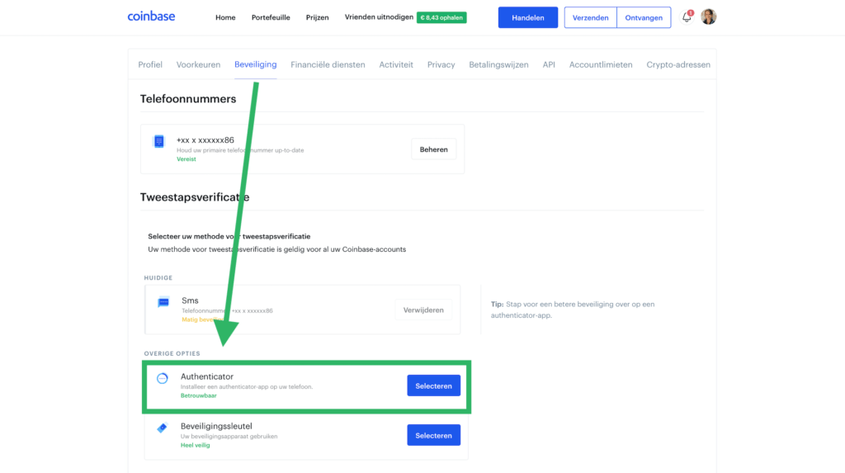Click the green € 8,43 ophalen badge

click(x=441, y=17)
